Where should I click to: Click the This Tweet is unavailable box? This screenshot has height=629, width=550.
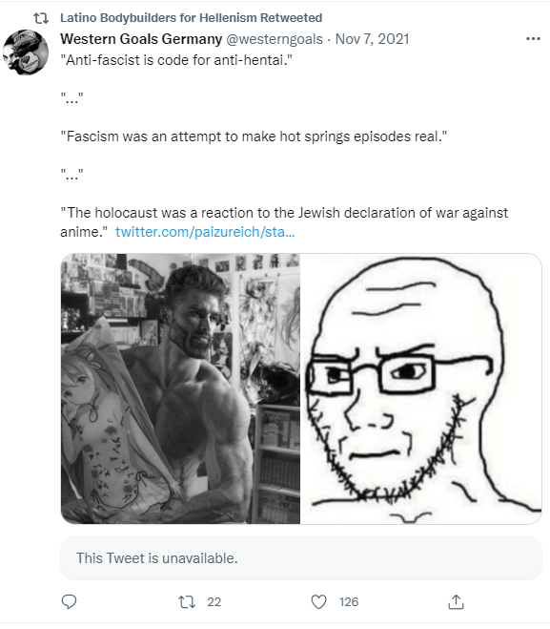click(301, 558)
